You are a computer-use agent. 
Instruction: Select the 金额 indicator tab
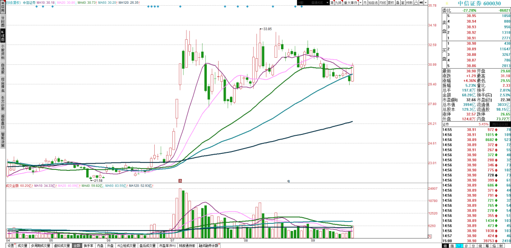[x=77, y=245]
